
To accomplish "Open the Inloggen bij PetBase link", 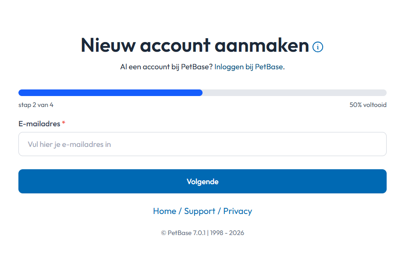I will [x=249, y=67].
